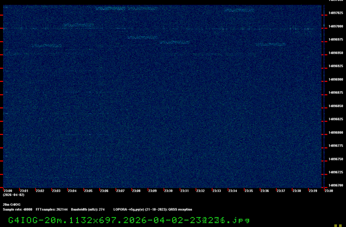Click the 14097025 frequency label
The image size is (346, 227).
click(336, 13)
